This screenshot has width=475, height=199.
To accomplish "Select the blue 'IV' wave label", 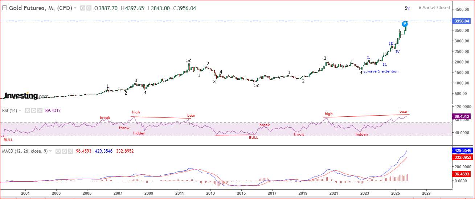I will pyautogui.click(x=397, y=52).
